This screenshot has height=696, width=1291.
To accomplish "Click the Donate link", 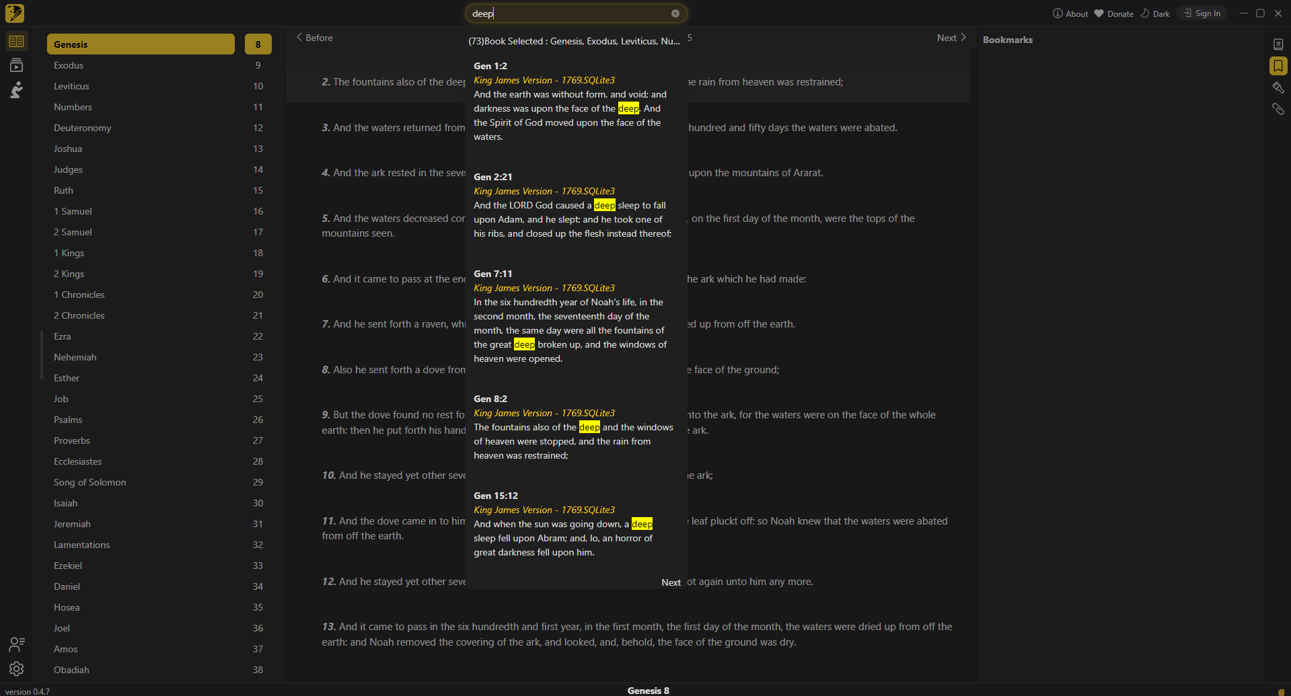I will tap(1113, 13).
